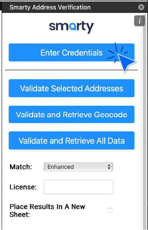Open the Match dropdown showing Enhanced
The height and width of the screenshot is (230, 148).
[79, 167]
